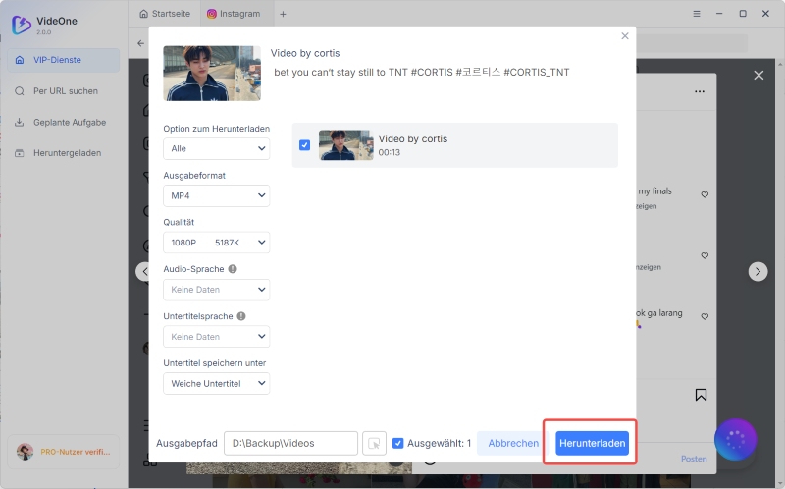Uncheck the Video by cortis list item
785x489 pixels.
click(304, 144)
